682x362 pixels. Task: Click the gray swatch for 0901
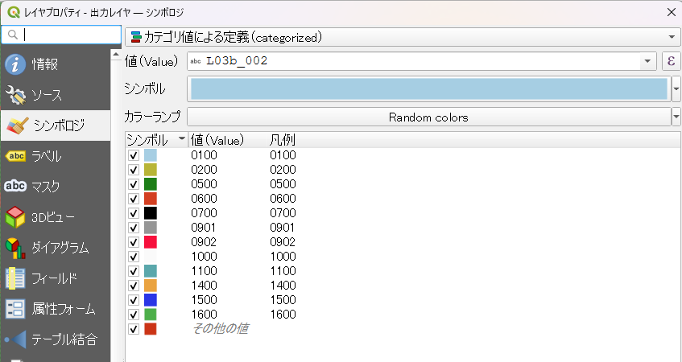point(151,228)
